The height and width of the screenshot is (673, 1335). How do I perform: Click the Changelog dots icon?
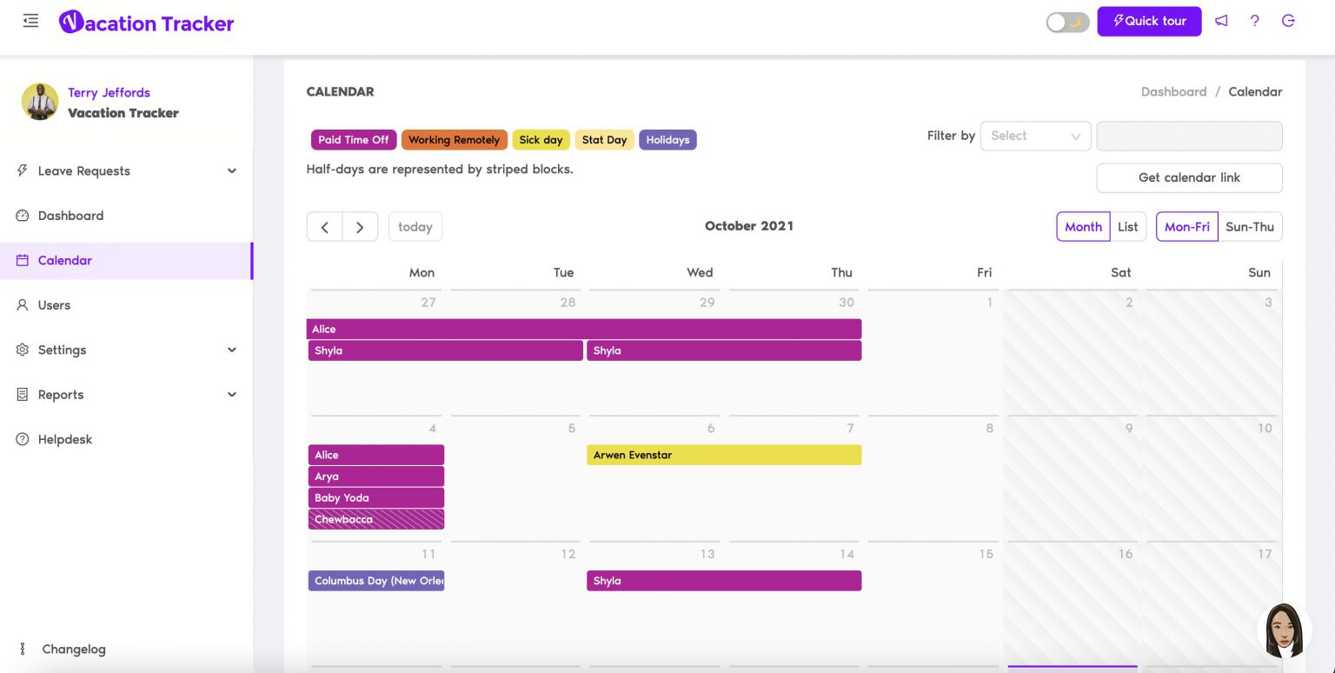pos(23,649)
